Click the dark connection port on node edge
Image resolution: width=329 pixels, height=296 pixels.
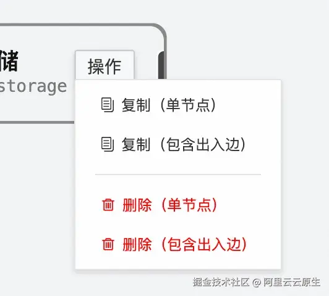pos(161,65)
